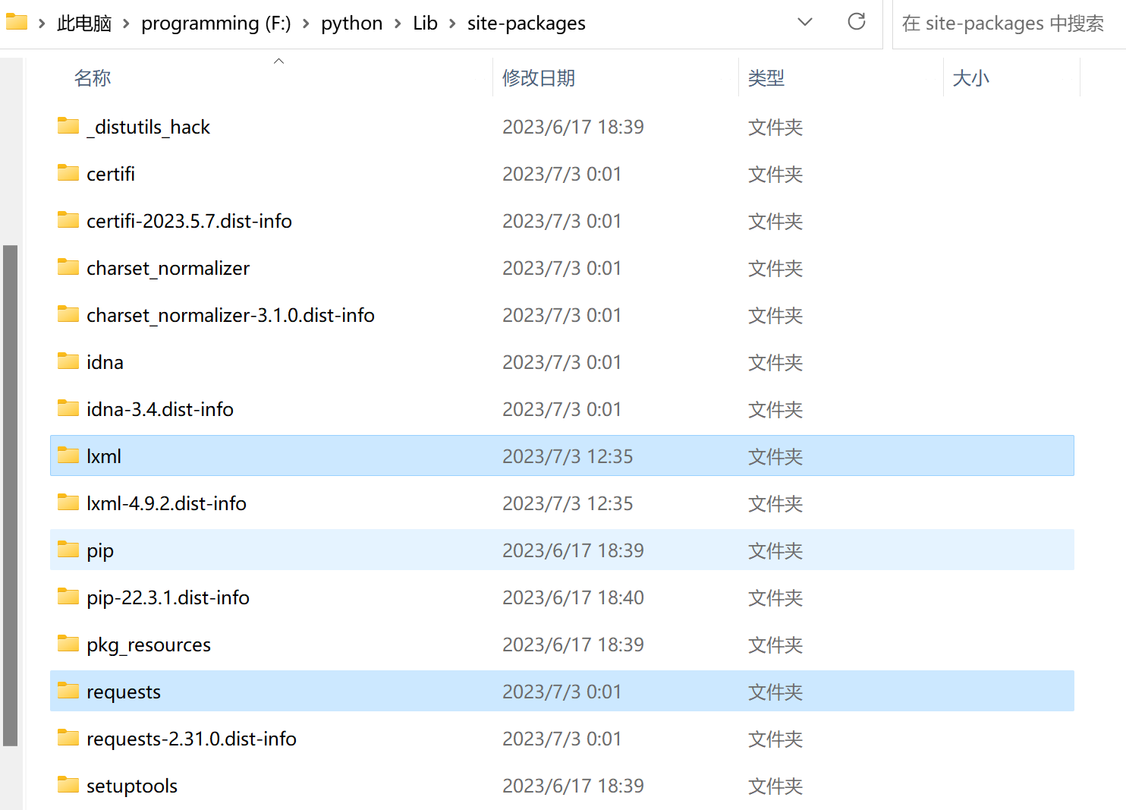
Task: Click the _distutils_hack folder name
Action: click(x=148, y=128)
